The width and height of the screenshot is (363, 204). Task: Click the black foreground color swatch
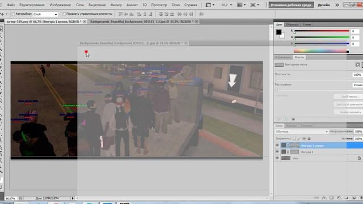pos(278,32)
